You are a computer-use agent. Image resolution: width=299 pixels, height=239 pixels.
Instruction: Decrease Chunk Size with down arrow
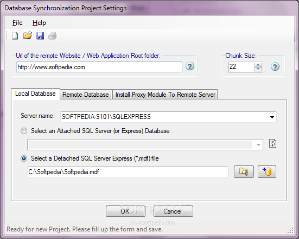click(x=258, y=69)
